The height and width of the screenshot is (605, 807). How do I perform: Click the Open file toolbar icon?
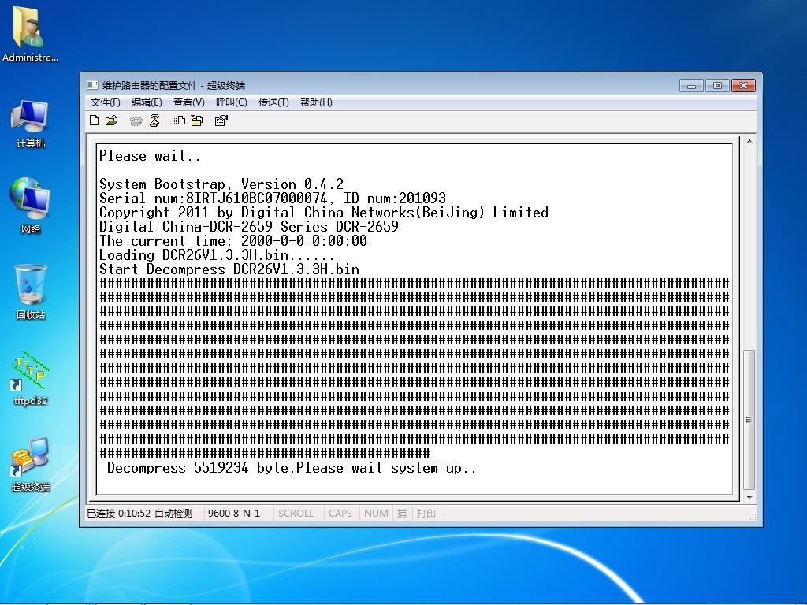click(112, 121)
